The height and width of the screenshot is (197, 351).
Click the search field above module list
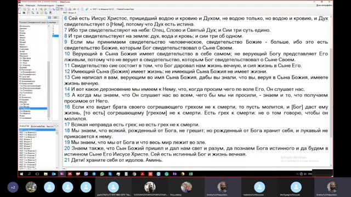(33, 18)
